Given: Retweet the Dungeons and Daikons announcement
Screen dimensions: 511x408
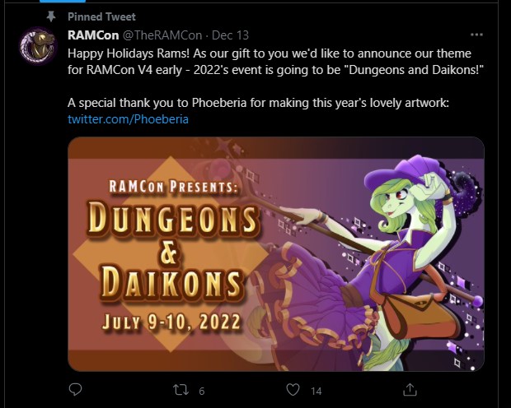Looking at the screenshot, I should tap(180, 390).
